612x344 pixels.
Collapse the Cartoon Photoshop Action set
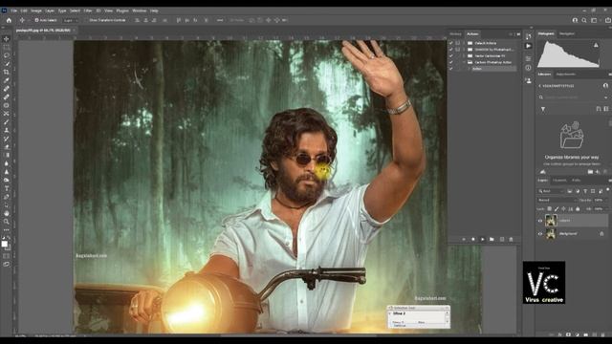464,62
